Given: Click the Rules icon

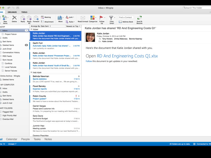Looking at the screenshot, I should [67, 22].
